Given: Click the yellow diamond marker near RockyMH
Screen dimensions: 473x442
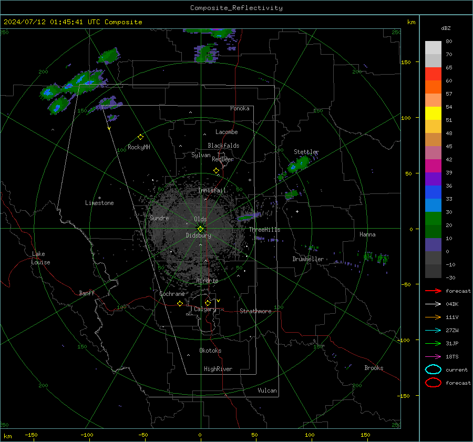Looking at the screenshot, I should pyautogui.click(x=140, y=137).
